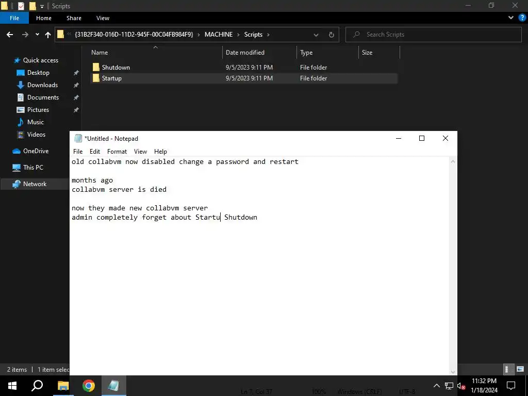Viewport: 528px width, 396px height.
Task: Open the View ribbon tab in Explorer
Action: (103, 18)
